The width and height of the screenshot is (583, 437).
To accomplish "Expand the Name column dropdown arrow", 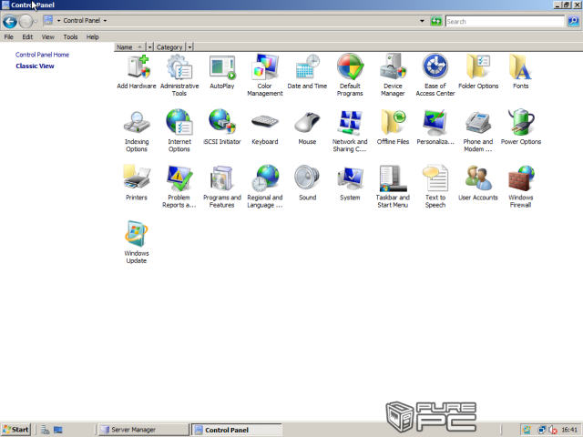I will [x=149, y=47].
